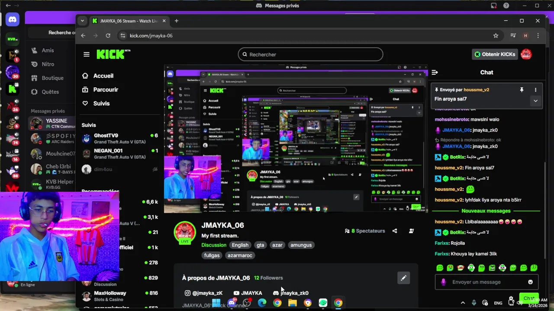Image resolution: width=554 pixels, height=311 pixels.
Task: Select the amungus tag
Action: tap(301, 245)
